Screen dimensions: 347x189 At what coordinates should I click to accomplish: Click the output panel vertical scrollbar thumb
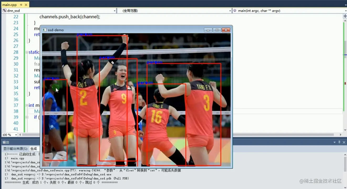click(345, 164)
